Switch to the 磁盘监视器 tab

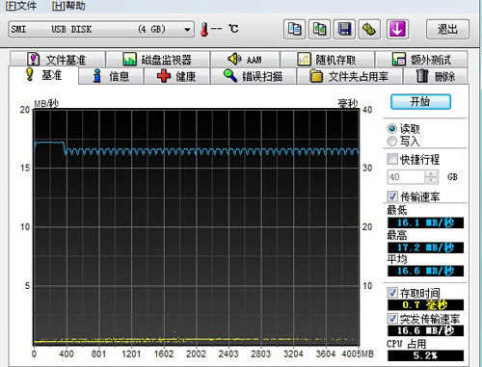[x=157, y=60]
